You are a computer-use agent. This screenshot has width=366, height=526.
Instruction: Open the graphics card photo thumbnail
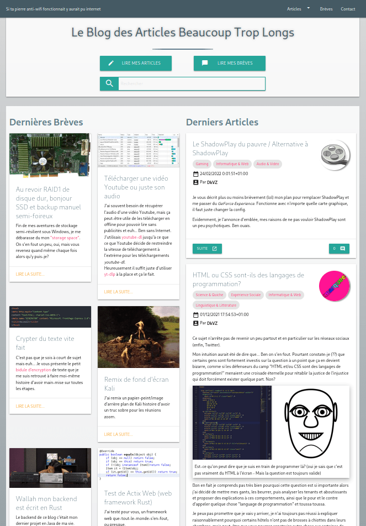50,155
